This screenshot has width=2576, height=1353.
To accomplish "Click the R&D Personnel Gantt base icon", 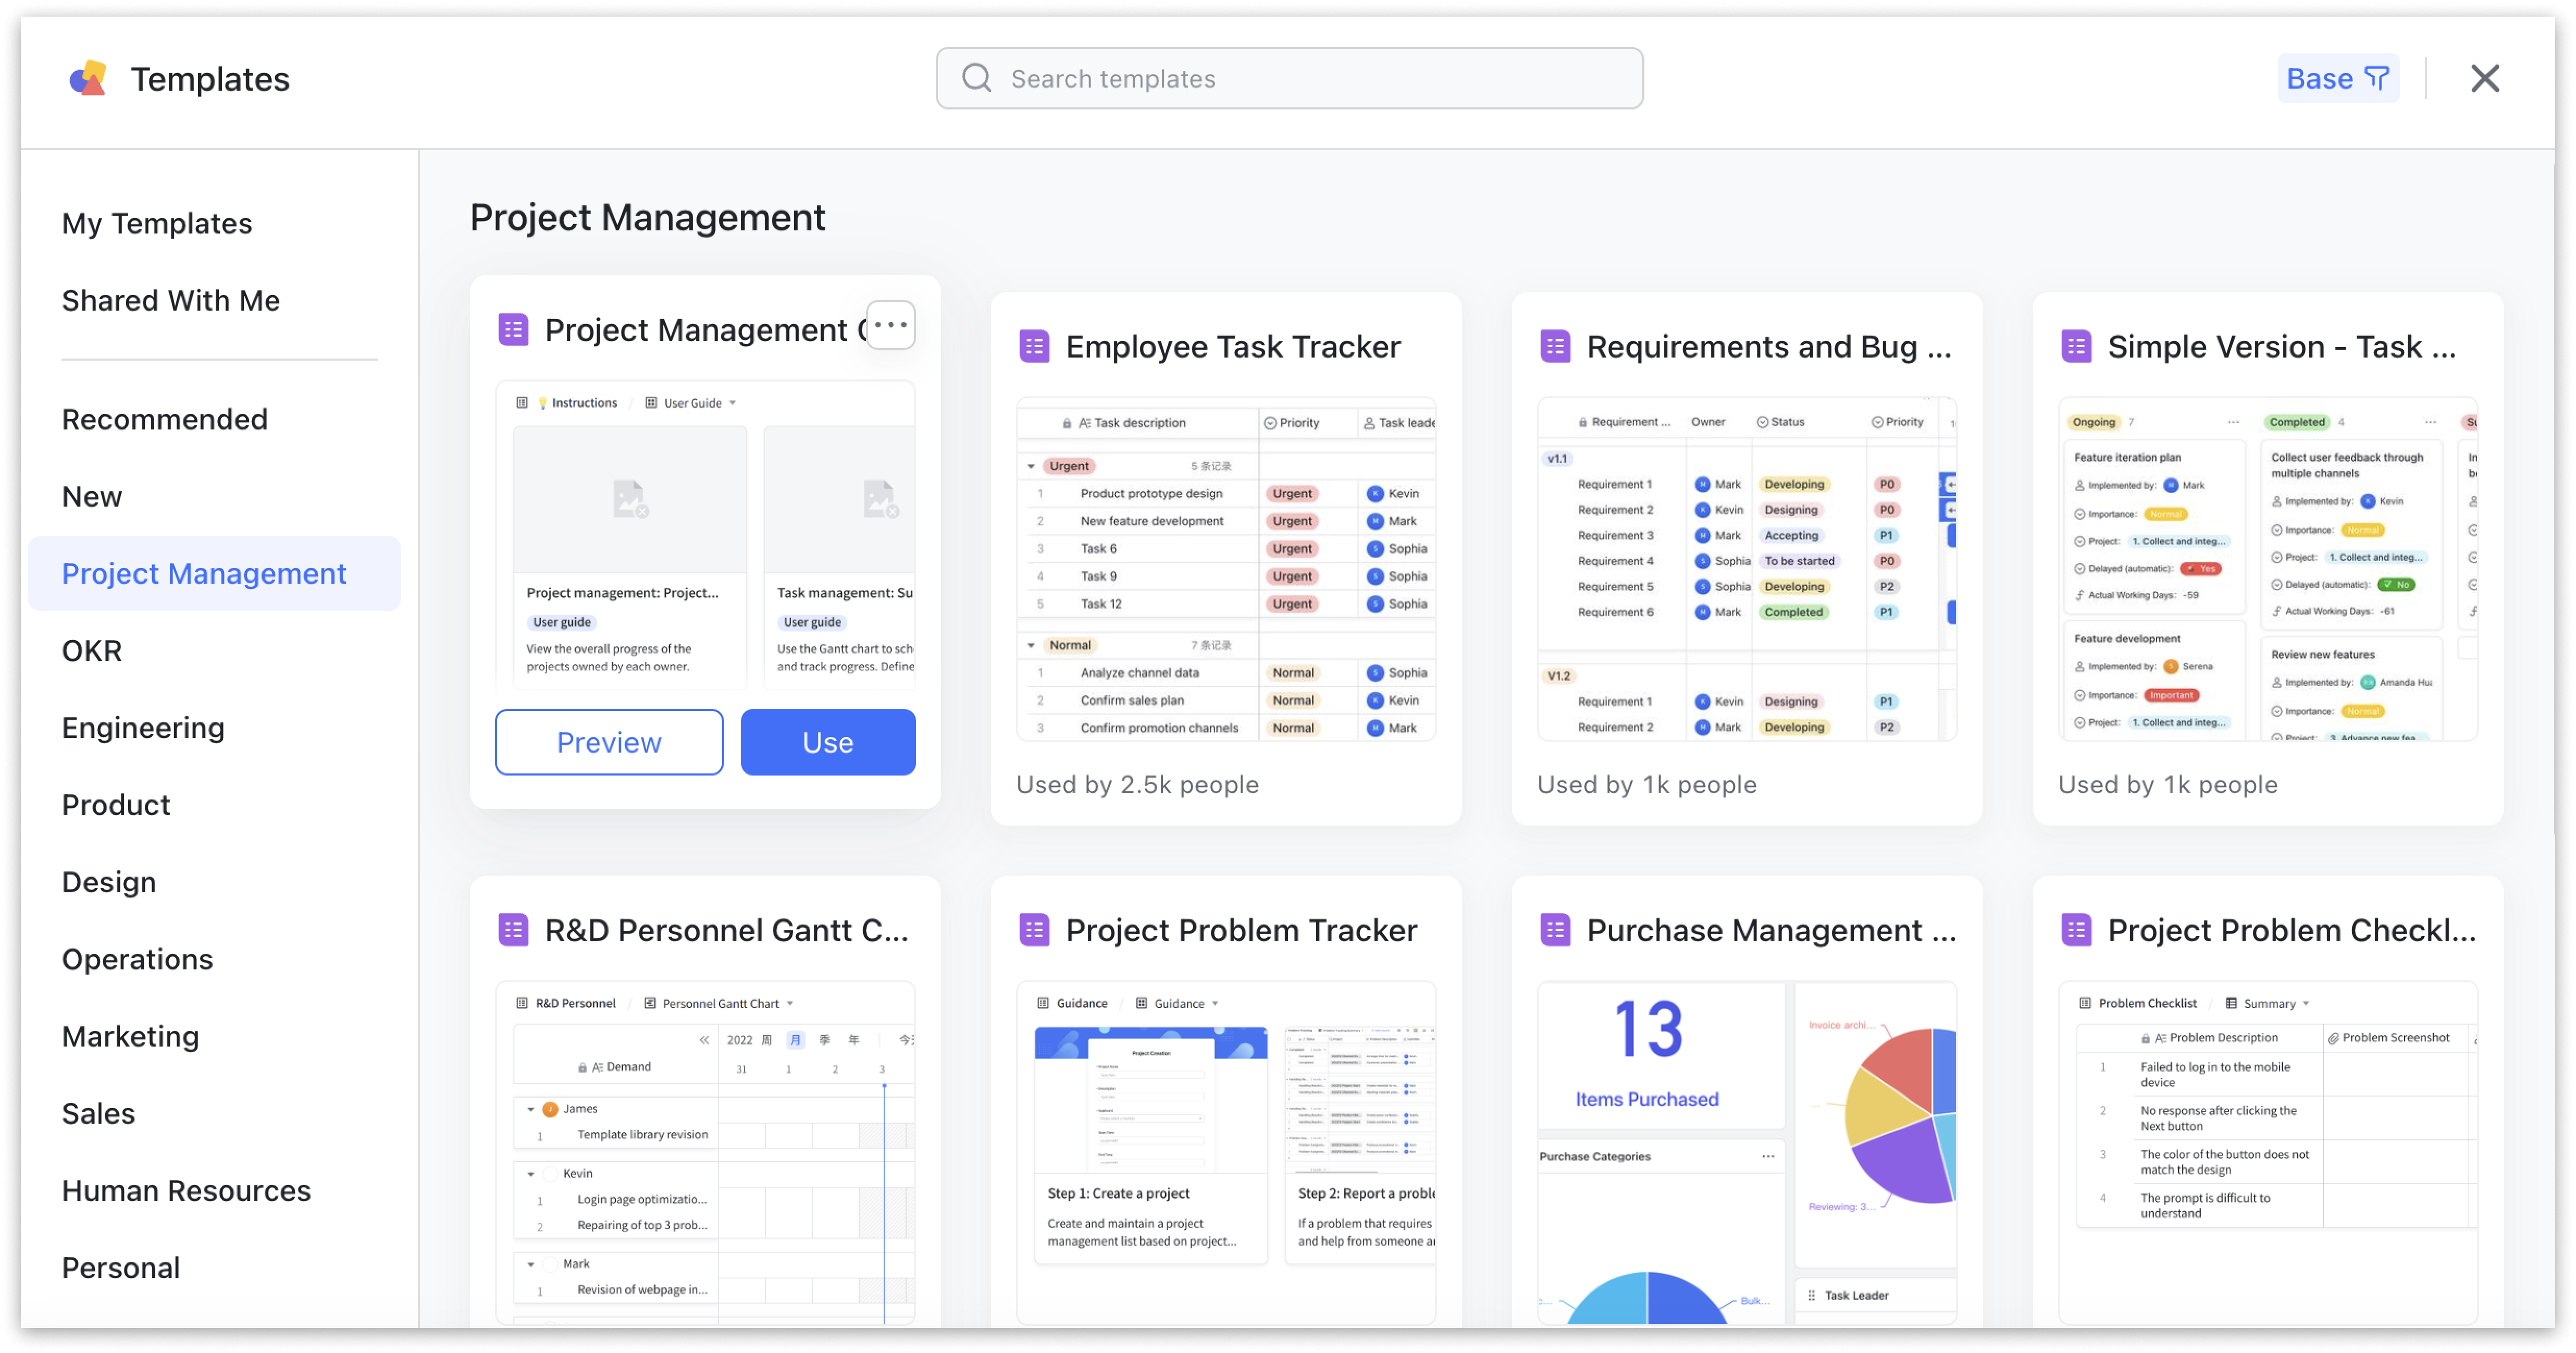I will click(x=513, y=930).
